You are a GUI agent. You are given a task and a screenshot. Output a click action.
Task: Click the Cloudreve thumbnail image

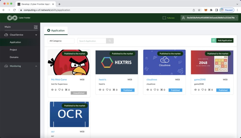click(164, 62)
